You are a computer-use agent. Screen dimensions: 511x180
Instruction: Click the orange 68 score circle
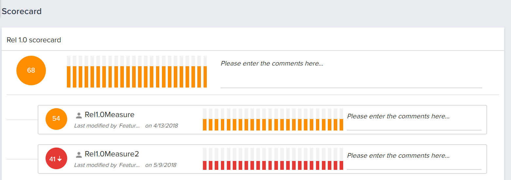(x=31, y=70)
